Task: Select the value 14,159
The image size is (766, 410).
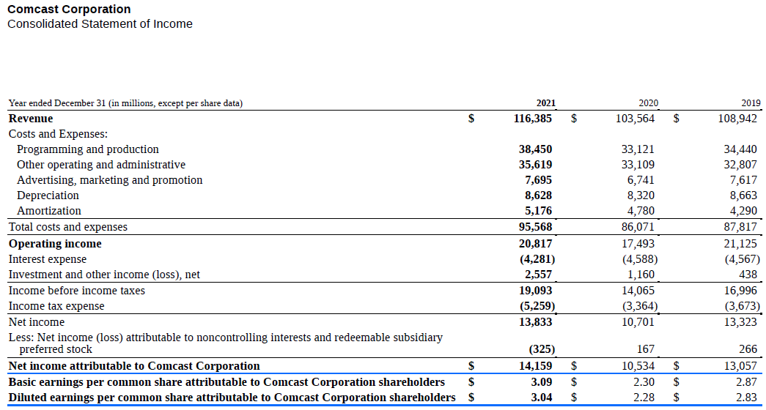Action: [x=535, y=366]
